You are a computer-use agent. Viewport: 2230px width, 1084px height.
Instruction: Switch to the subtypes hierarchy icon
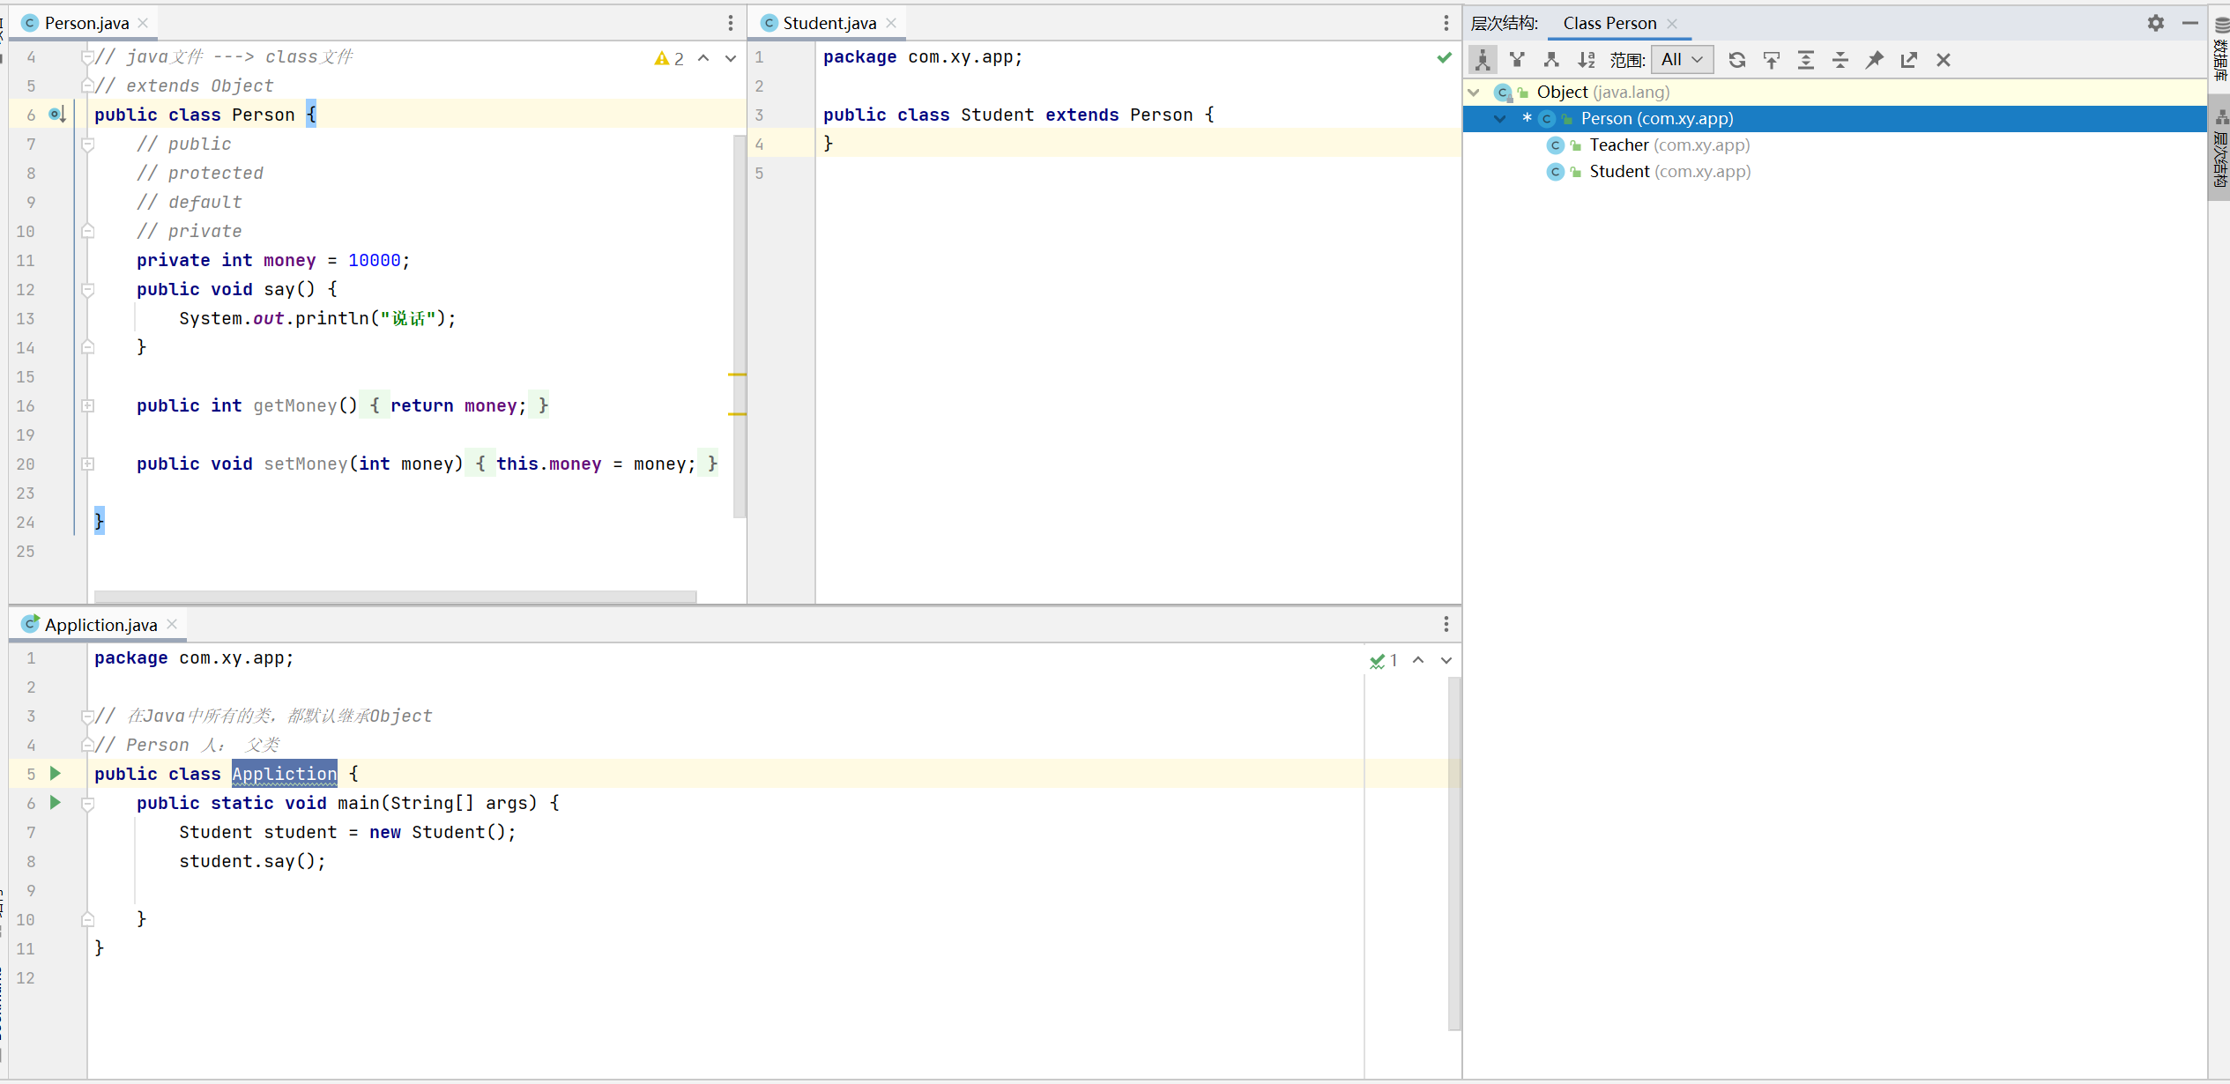click(x=1551, y=60)
